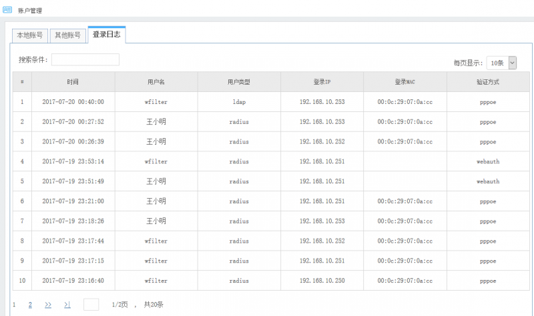Viewport: 534px width, 316px height.
Task: Click the 搜索条件 search input field
Action: (85, 60)
